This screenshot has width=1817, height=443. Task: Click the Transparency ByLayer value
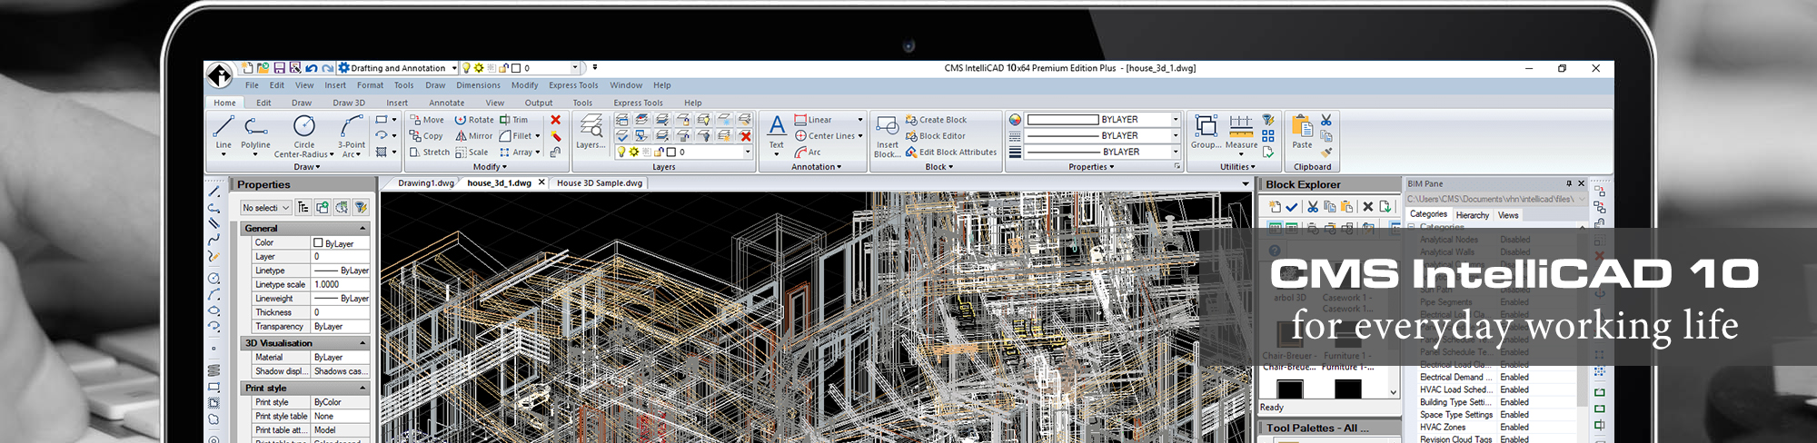tap(340, 326)
